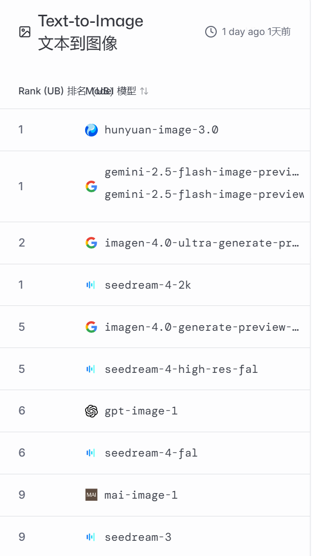Click the Google logo beside imagen-4.0-generate-preview
This screenshot has width=312, height=556.
[91, 327]
